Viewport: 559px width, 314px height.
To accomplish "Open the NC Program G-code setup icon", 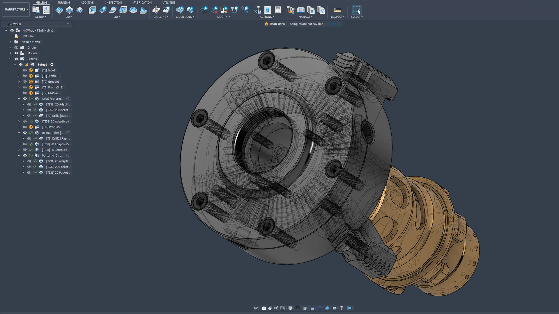I will point(46,10).
